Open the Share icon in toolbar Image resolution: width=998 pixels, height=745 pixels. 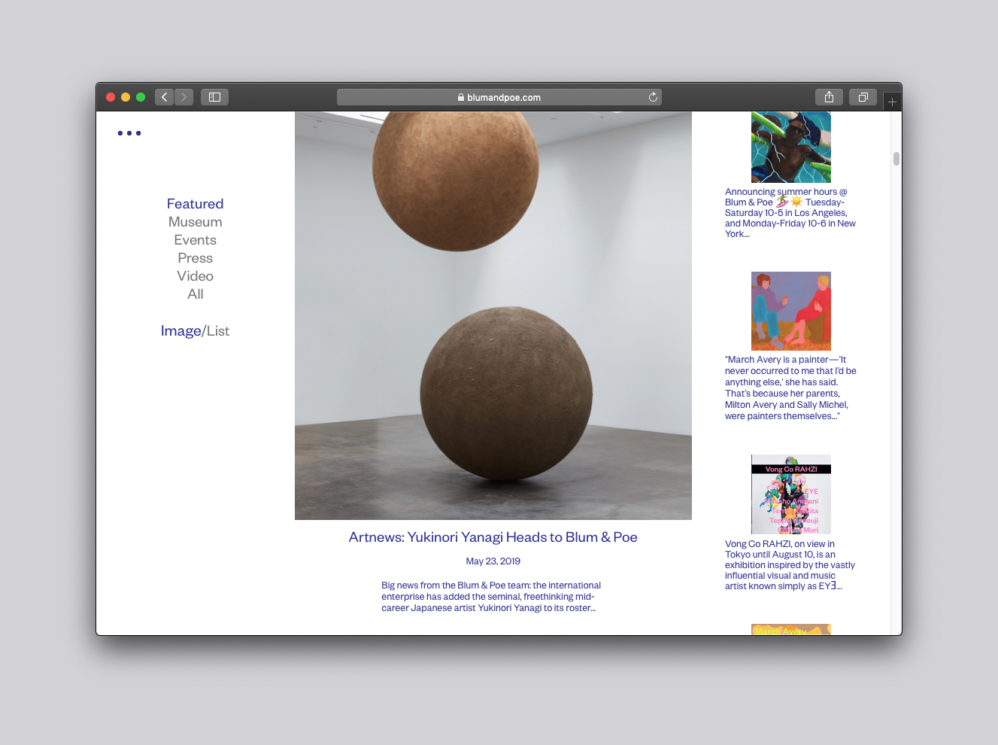[x=829, y=97]
